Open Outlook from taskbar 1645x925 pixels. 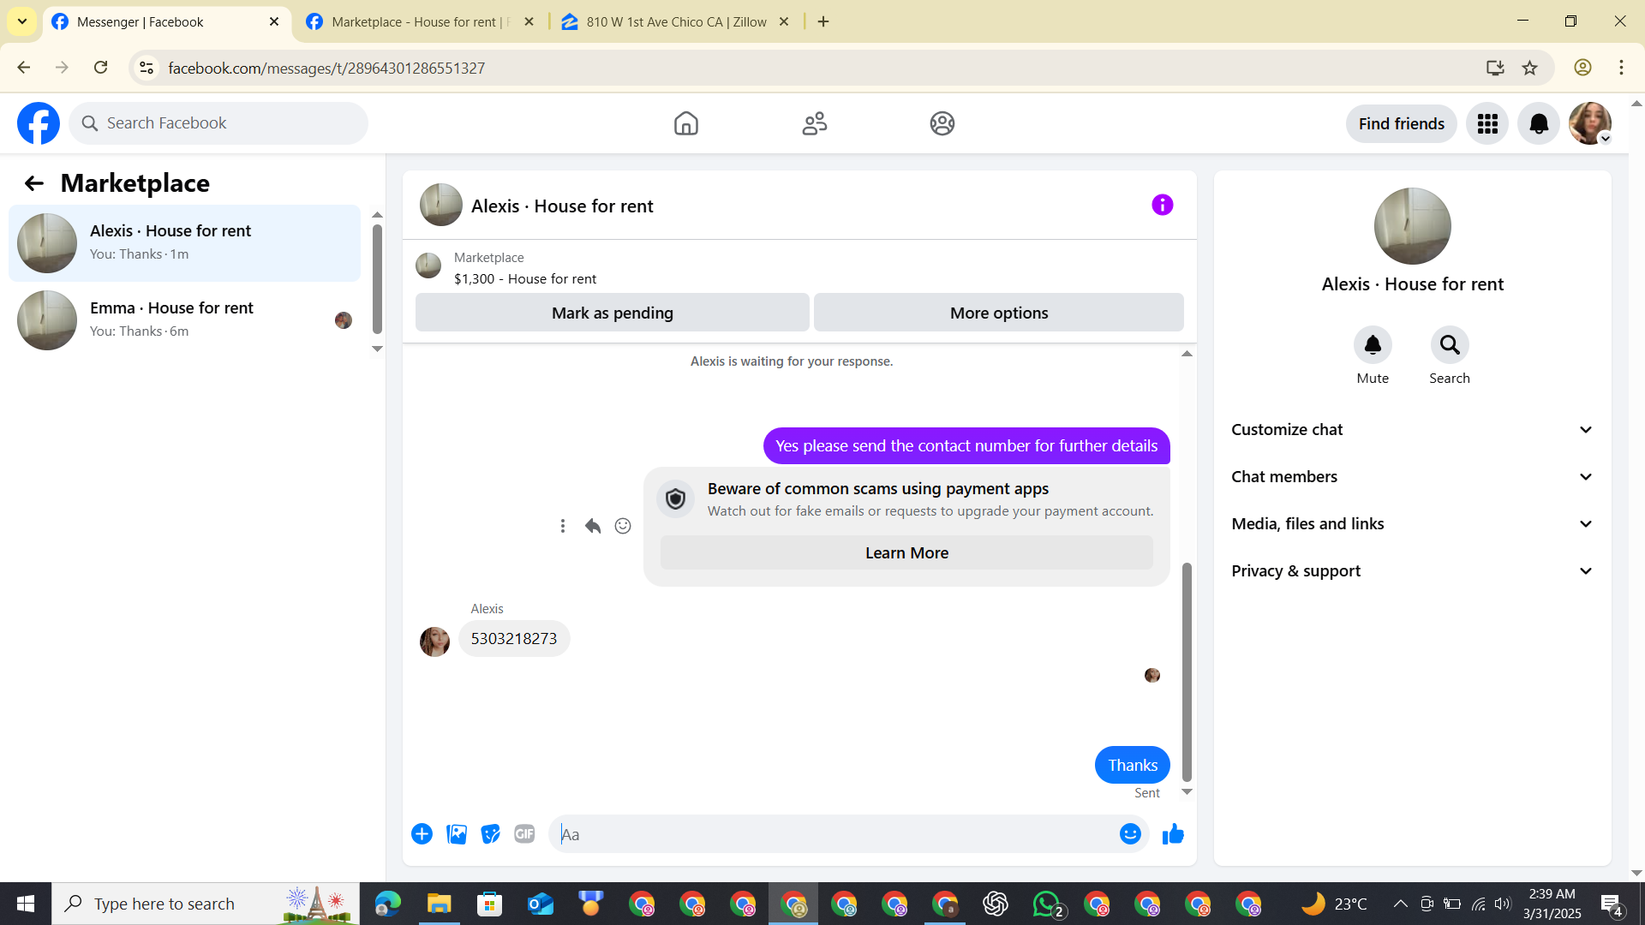(541, 904)
